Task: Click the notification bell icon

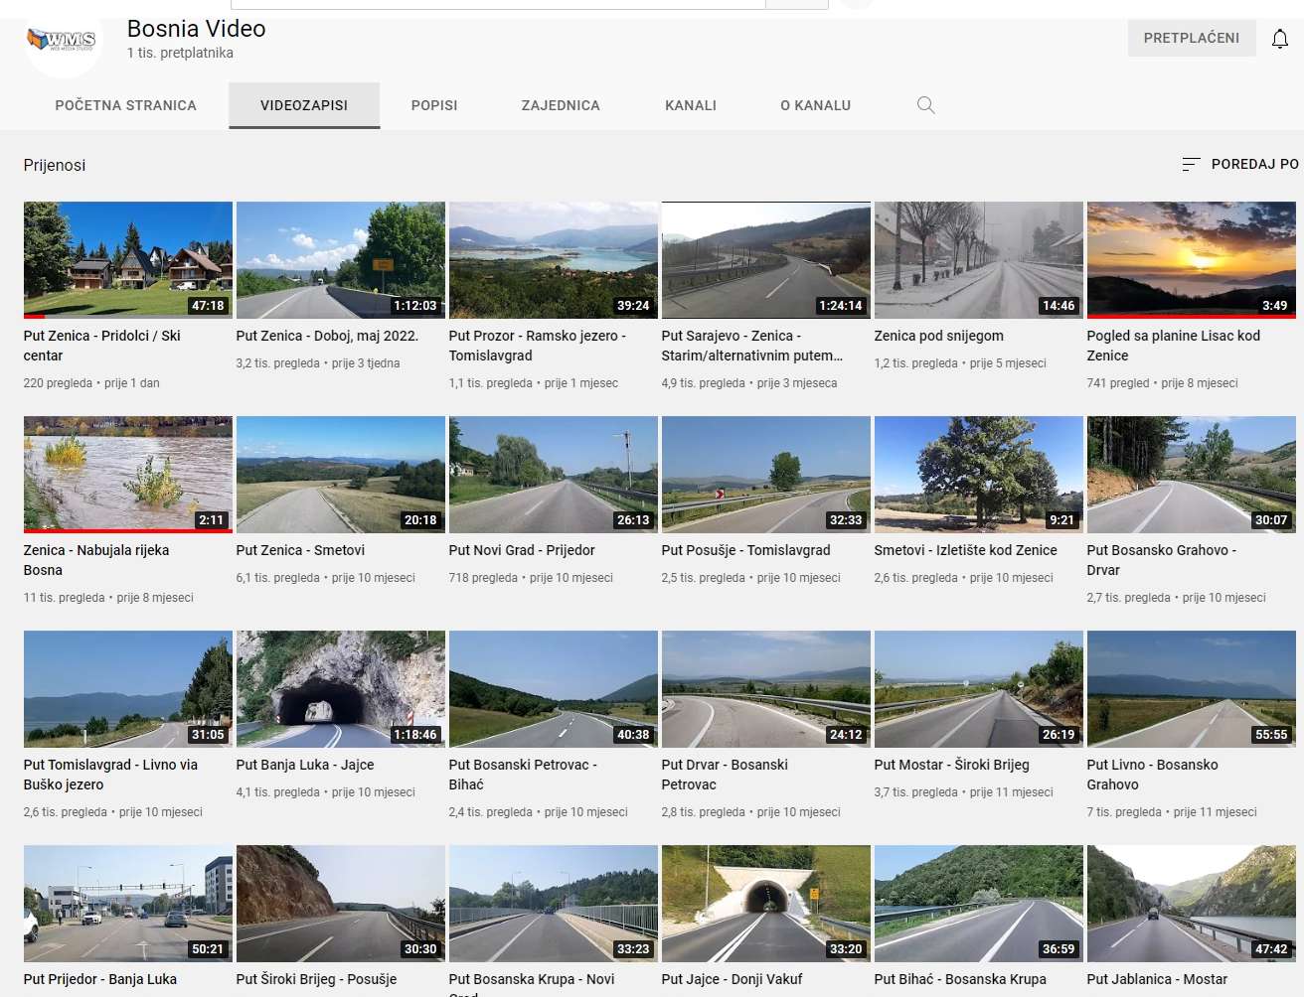Action: (1280, 39)
